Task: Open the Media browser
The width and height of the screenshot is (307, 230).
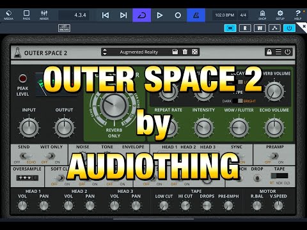Action: (x=9, y=15)
